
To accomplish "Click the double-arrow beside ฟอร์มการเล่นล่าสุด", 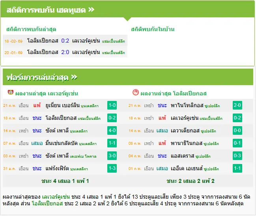I will point(74,77).
